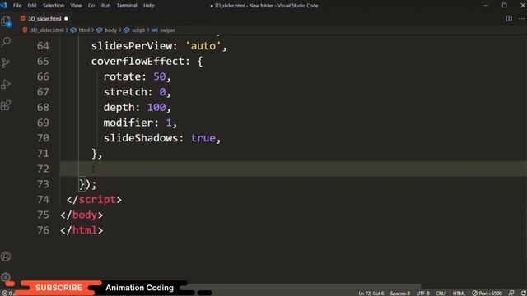Viewport: 527px width, 296px height.
Task: Open the Go menu
Action: (91, 6)
